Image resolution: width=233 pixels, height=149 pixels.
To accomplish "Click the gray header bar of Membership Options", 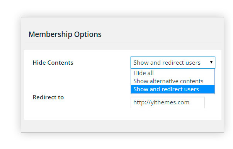I will coord(122,34).
